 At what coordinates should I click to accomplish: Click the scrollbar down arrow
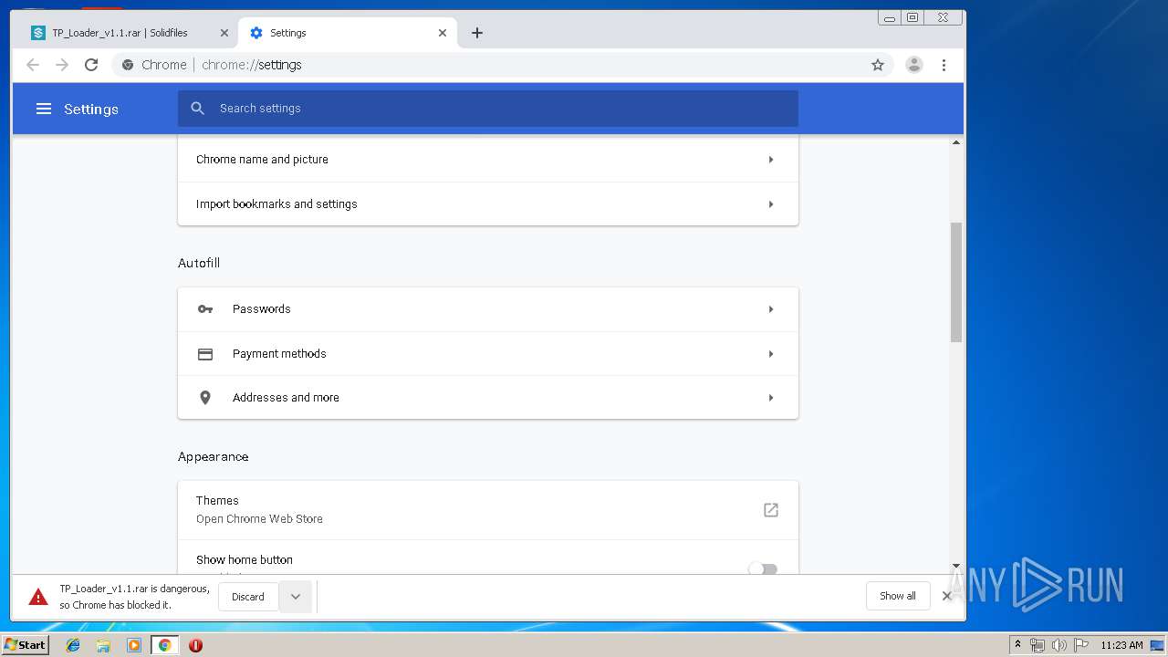pyautogui.click(x=956, y=566)
